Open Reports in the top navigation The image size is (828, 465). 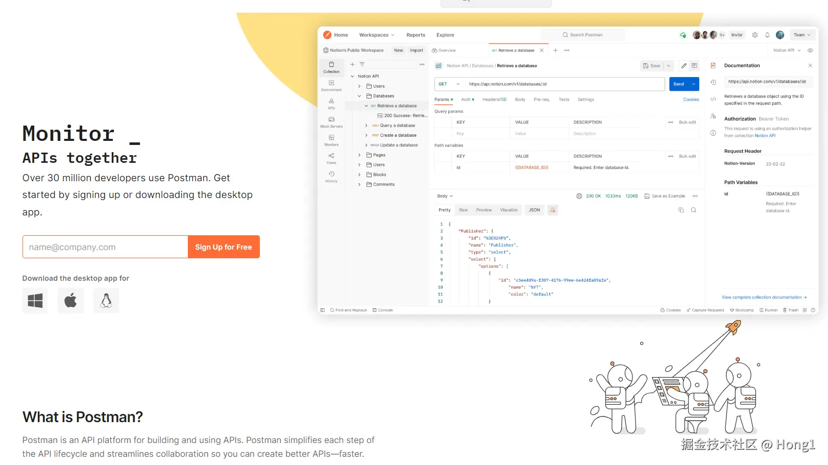(416, 35)
